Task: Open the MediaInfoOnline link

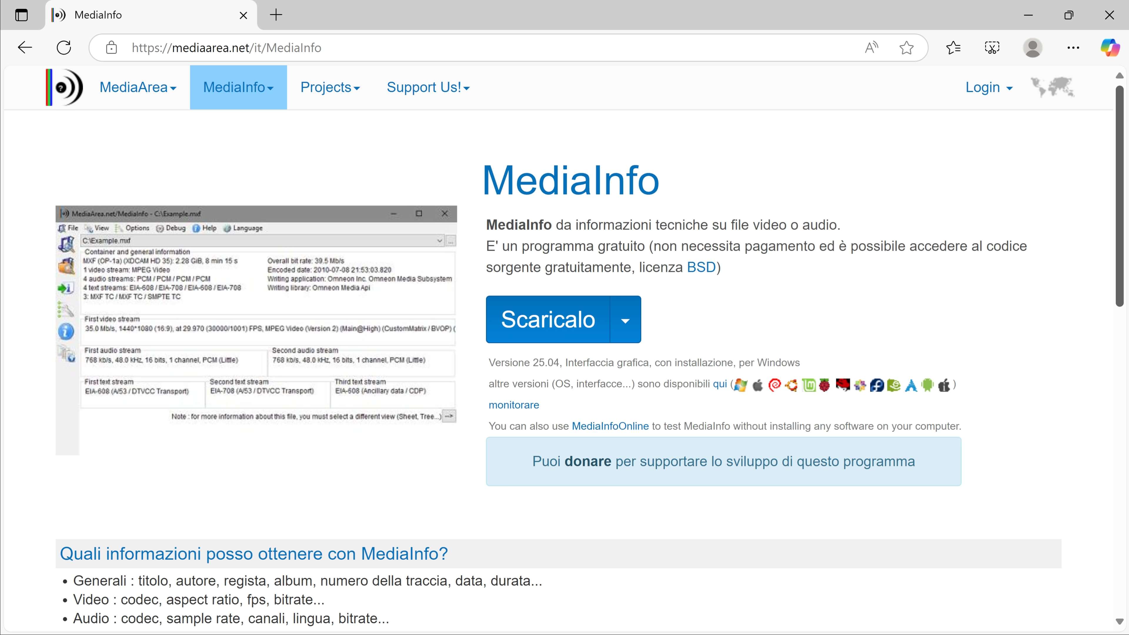Action: 610,426
